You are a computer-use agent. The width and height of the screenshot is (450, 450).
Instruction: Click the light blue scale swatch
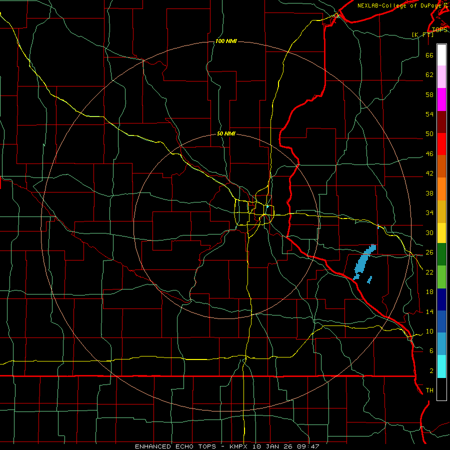(441, 344)
